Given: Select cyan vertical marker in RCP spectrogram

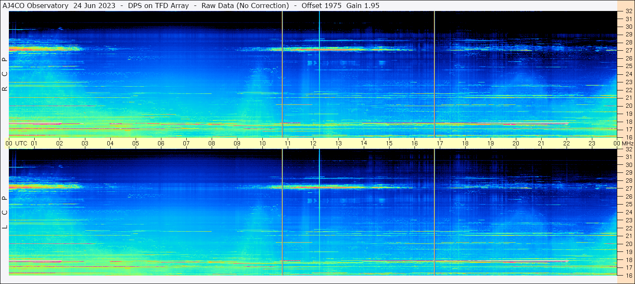Looking at the screenshot, I should (x=319, y=74).
